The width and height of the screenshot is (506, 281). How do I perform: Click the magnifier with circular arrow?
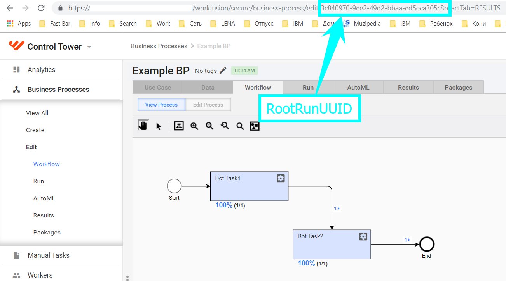(x=225, y=126)
